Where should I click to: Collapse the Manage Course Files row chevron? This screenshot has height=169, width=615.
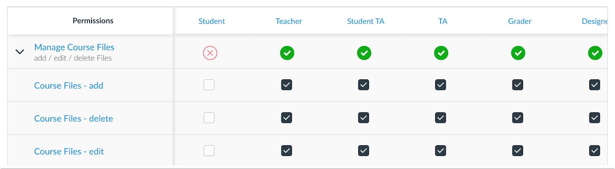point(20,52)
